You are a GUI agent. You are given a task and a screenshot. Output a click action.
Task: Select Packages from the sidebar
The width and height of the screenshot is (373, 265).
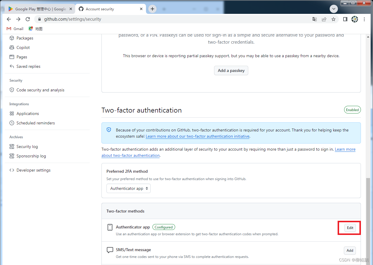tap(24, 38)
